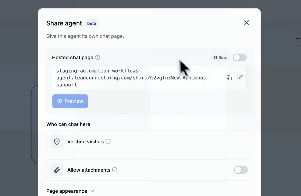The height and width of the screenshot is (196, 301).
Task: Click the Allow attachments label
Action: pos(89,170)
